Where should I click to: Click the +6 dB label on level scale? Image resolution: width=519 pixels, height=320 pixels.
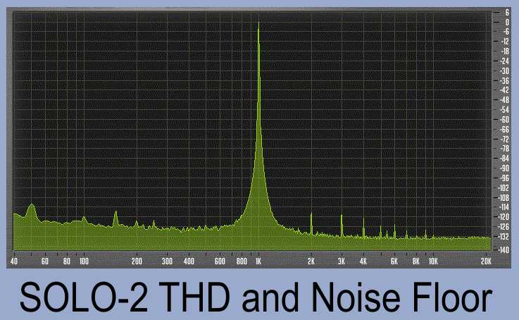click(507, 13)
